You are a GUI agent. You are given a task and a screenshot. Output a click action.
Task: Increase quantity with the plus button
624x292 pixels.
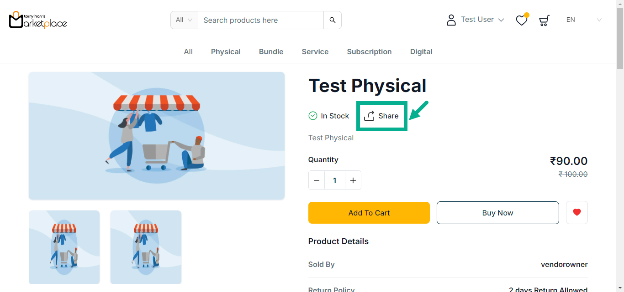tap(353, 180)
